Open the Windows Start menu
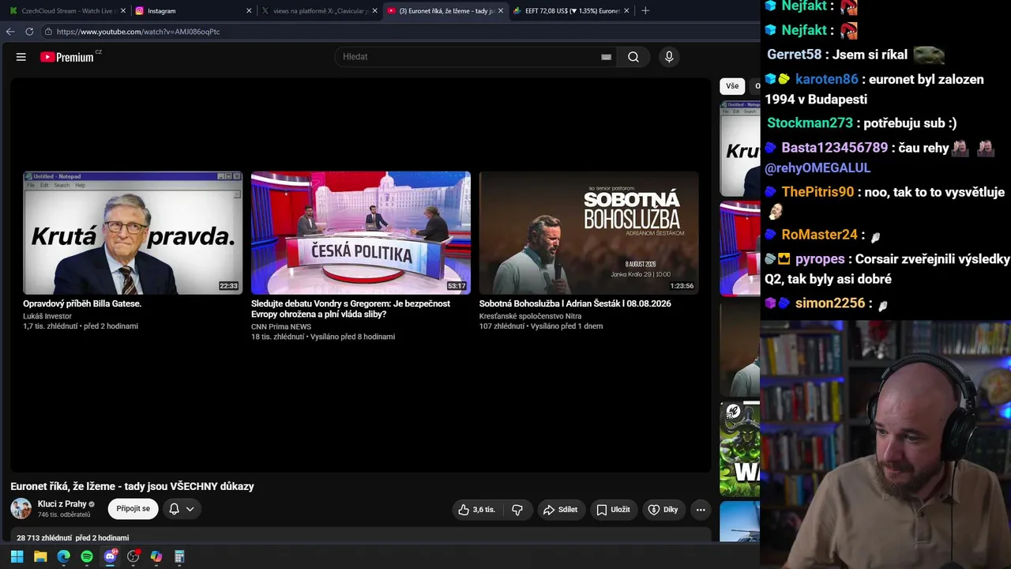This screenshot has height=569, width=1011. click(17, 556)
